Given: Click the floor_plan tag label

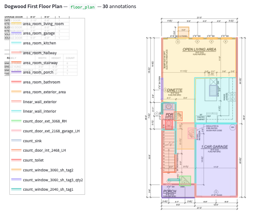Looking at the screenshot, I should click(x=82, y=7).
